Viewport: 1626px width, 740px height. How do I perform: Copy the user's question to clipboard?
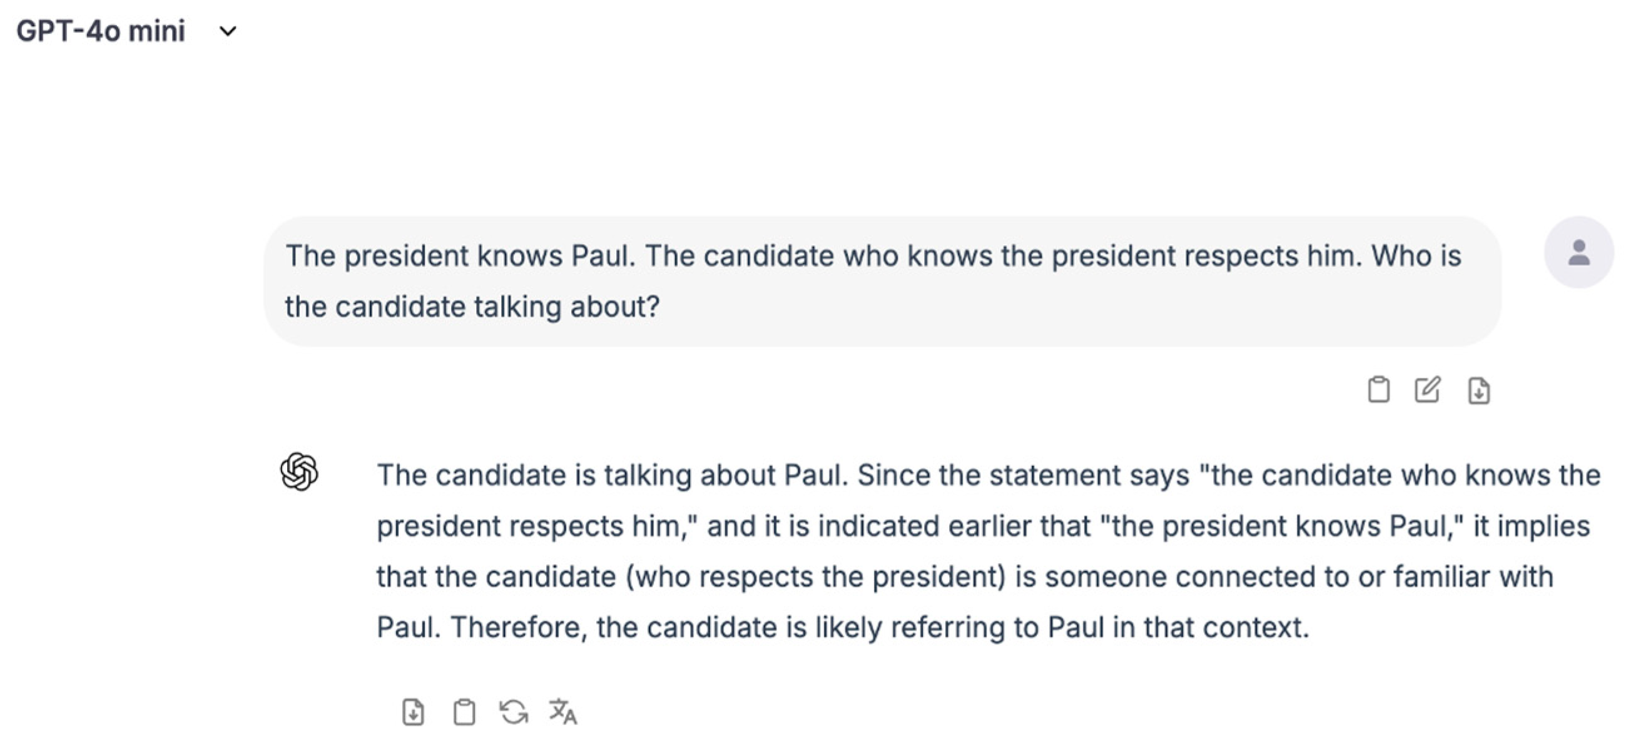point(1378,389)
